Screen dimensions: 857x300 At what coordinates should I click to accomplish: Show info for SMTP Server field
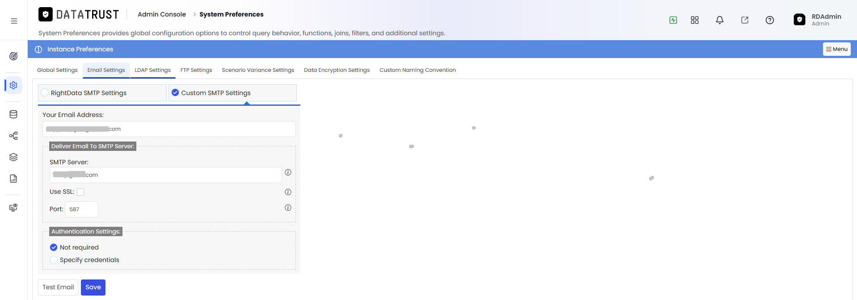[x=288, y=172]
